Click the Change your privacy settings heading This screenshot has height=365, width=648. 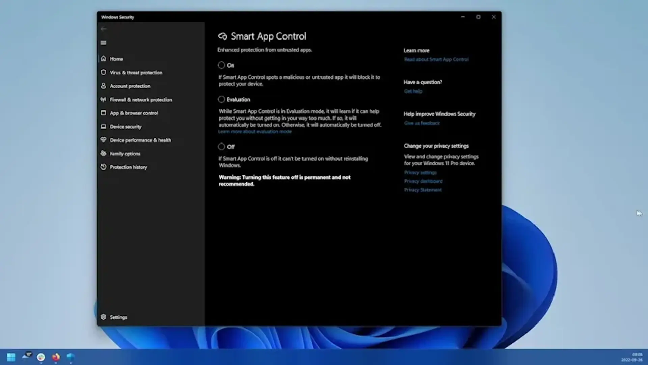(436, 146)
